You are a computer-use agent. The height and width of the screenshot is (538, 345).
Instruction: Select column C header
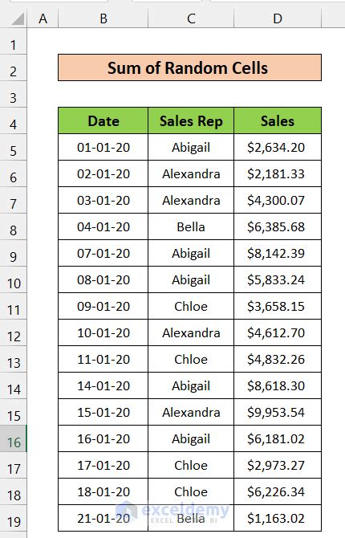pos(191,18)
